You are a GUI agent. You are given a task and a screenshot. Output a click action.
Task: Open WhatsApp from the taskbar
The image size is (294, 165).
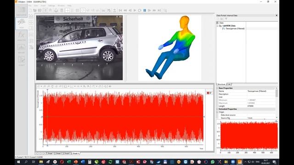tap(212, 162)
